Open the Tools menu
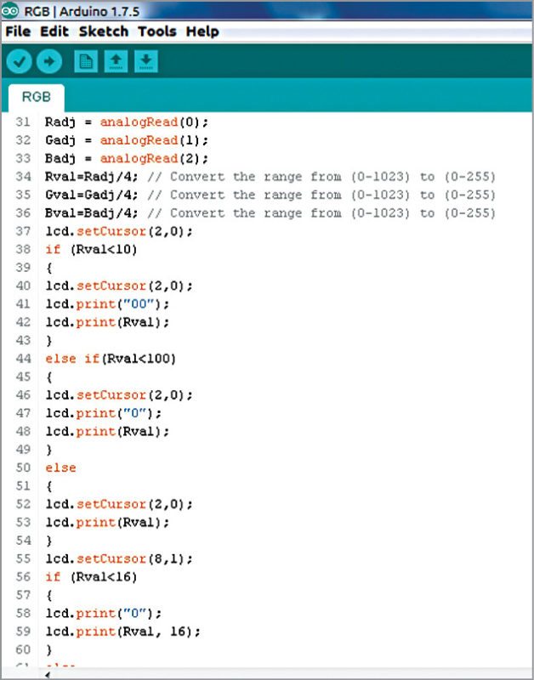Viewport: 534px width, 680px height. [x=156, y=31]
